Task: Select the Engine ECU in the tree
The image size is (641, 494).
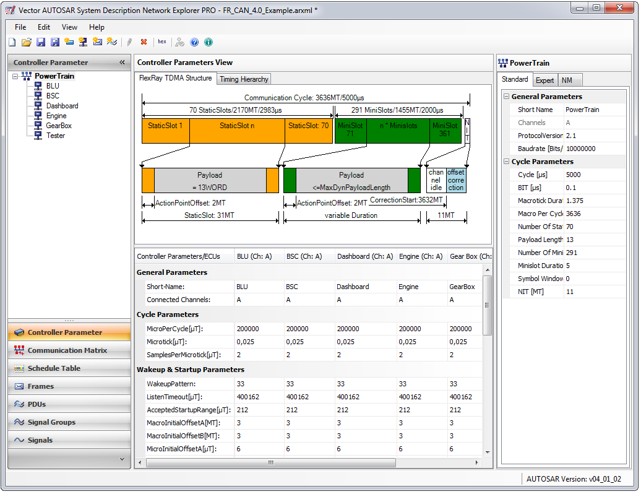Action: [x=56, y=116]
